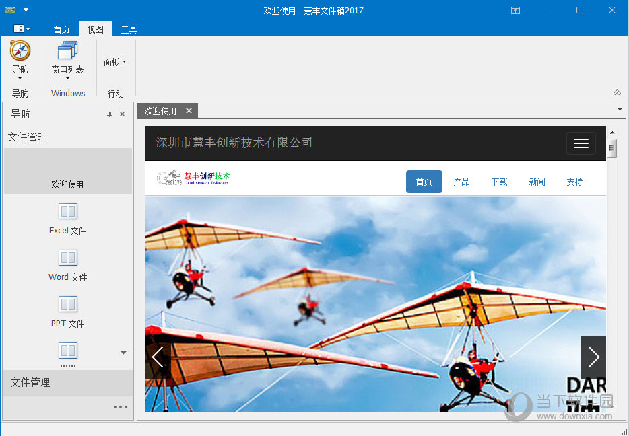Open the Excel 文件 icon
Viewport: 629px width, 436px height.
(68, 211)
